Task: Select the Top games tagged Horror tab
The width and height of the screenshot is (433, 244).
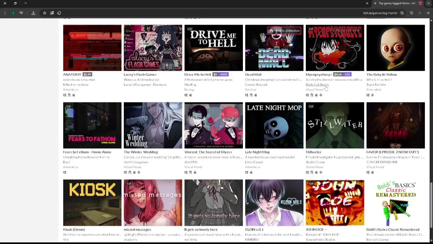Action: pos(397,3)
